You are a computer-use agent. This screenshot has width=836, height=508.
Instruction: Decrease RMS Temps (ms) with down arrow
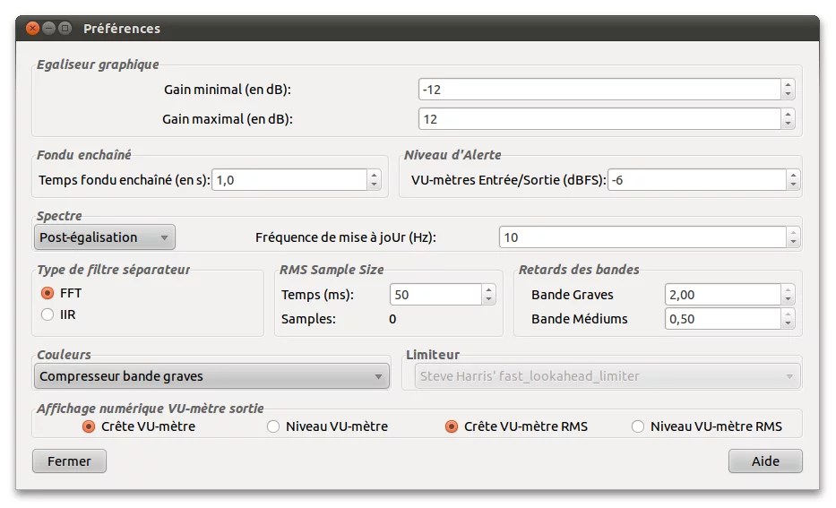(488, 299)
